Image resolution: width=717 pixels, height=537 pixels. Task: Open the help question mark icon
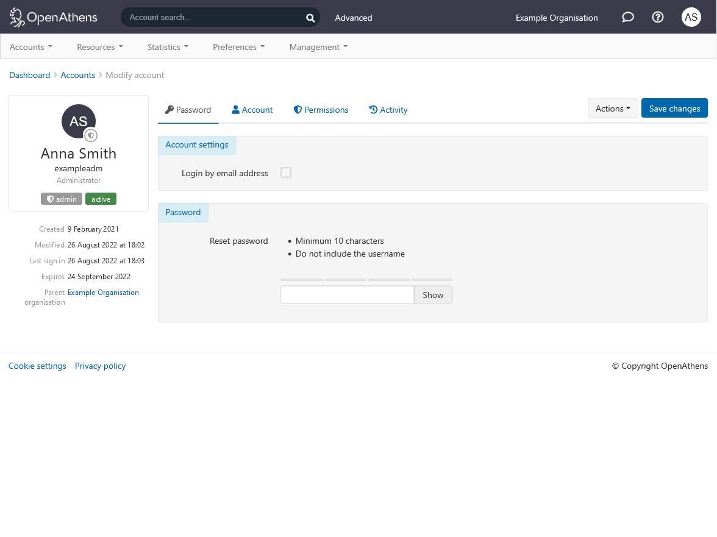pyautogui.click(x=657, y=17)
